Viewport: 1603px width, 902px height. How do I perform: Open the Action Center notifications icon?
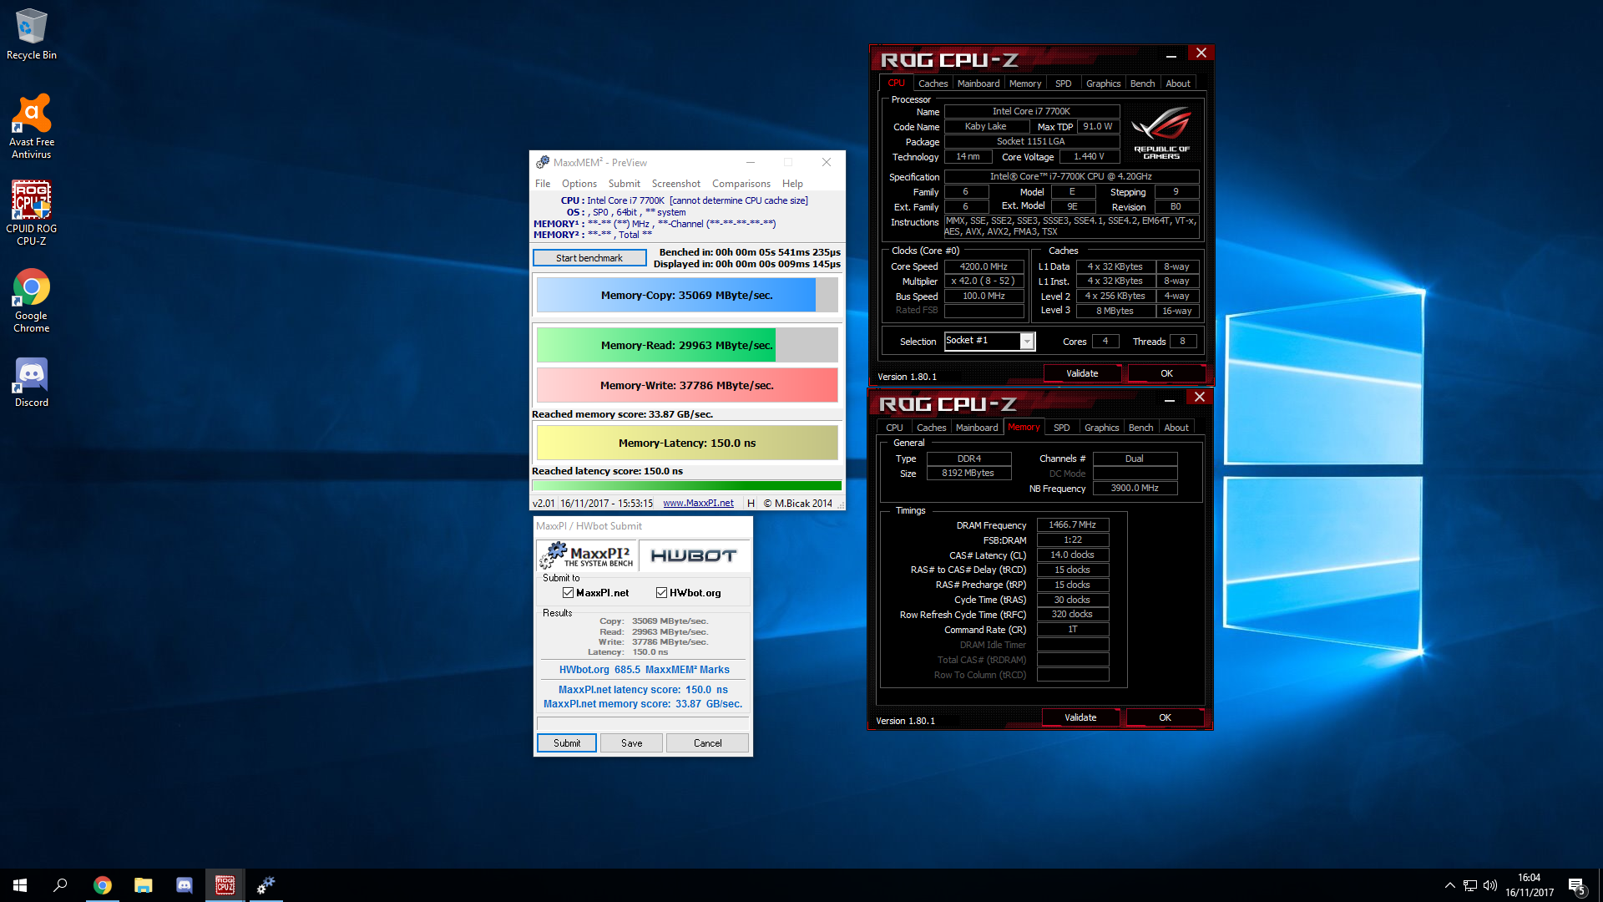pos(1576,885)
